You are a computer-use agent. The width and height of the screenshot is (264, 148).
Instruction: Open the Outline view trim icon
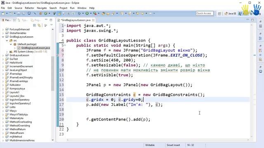point(261,38)
